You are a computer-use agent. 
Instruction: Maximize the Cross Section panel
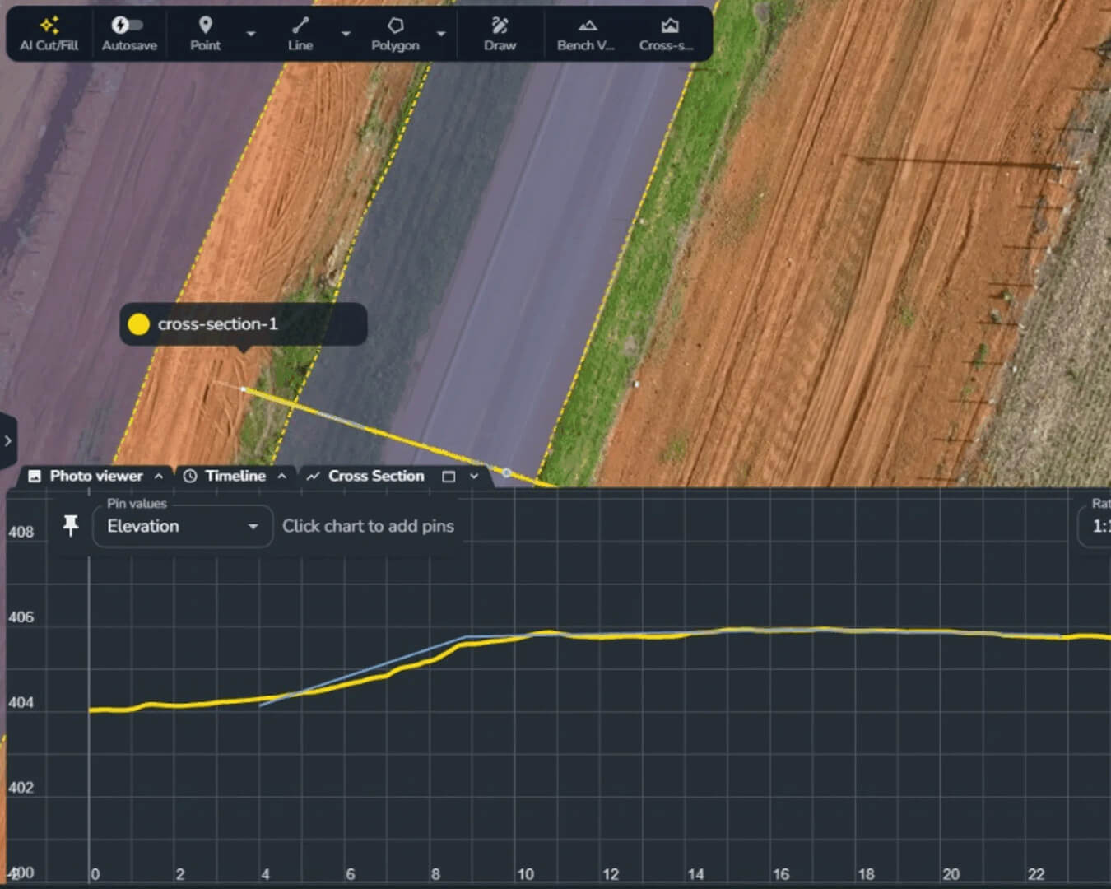click(x=449, y=477)
